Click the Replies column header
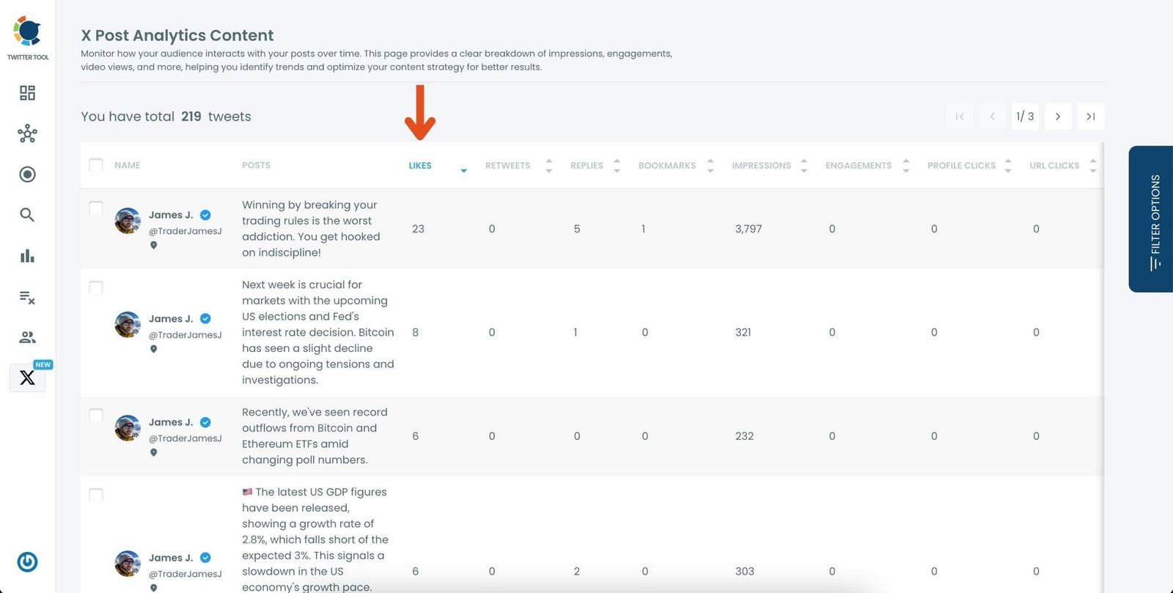Image resolution: width=1173 pixels, height=593 pixels. [x=586, y=166]
